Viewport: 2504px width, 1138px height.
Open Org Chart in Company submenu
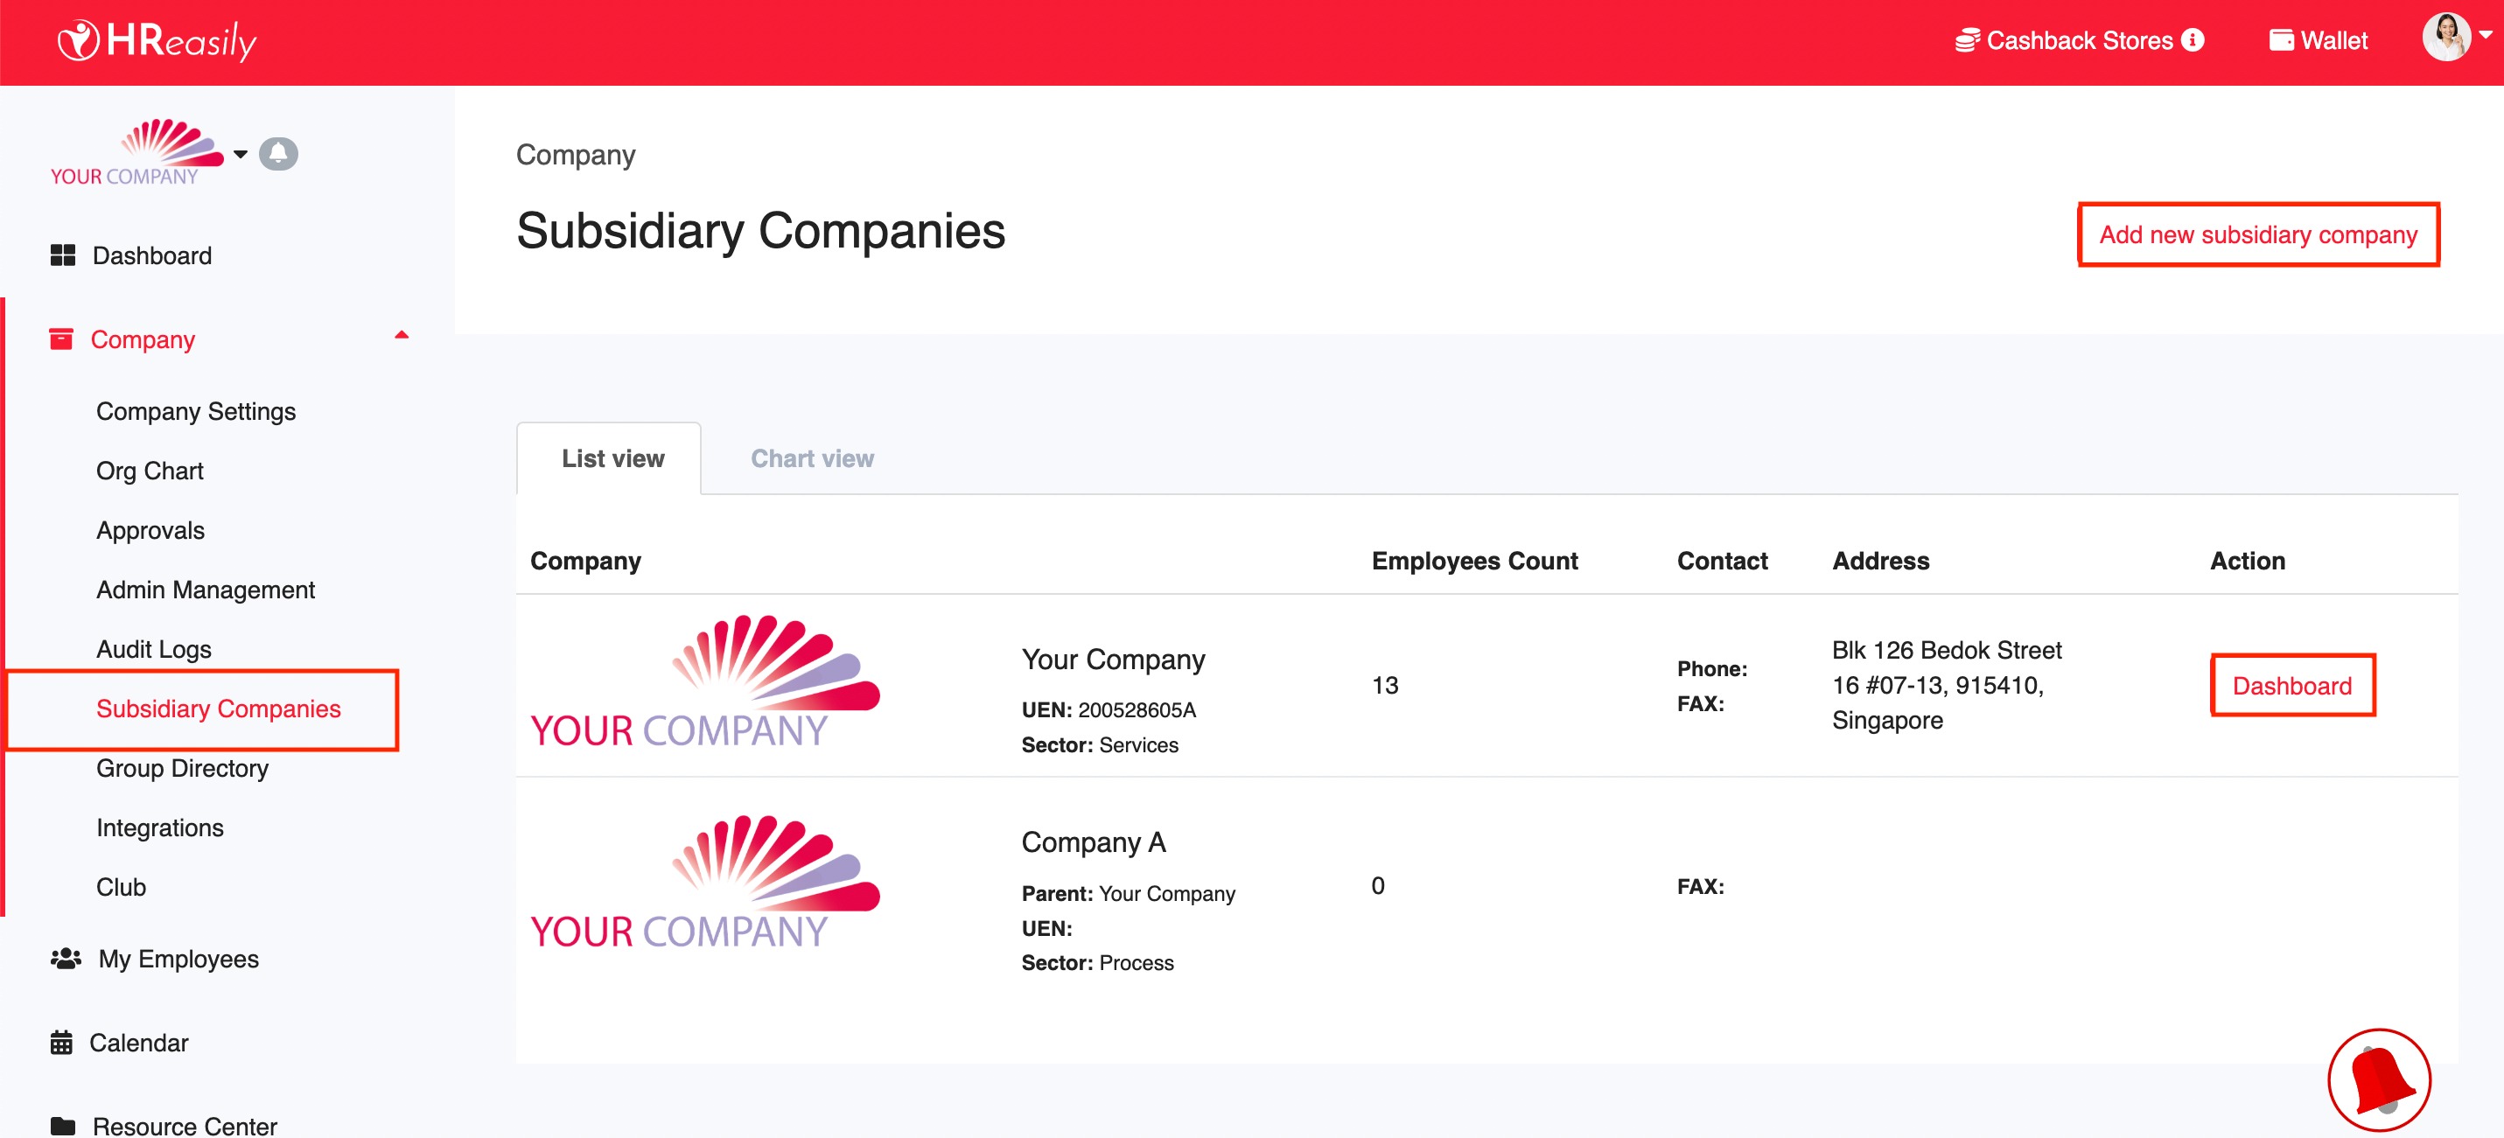[x=150, y=471]
